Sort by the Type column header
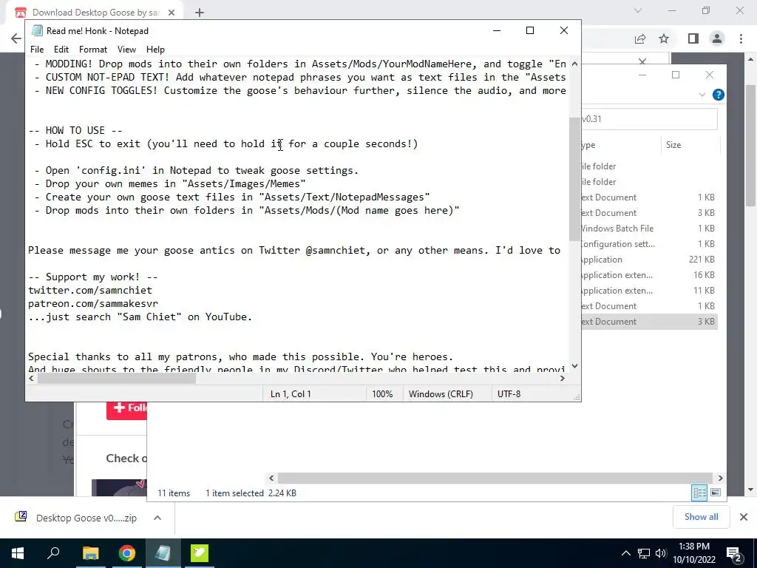 [621, 145]
